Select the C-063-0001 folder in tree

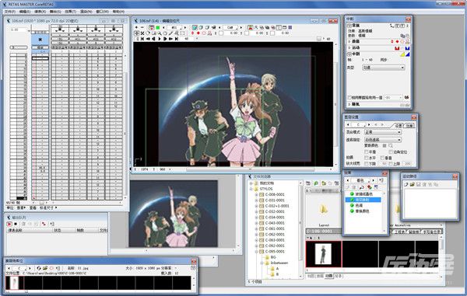coord(275,240)
